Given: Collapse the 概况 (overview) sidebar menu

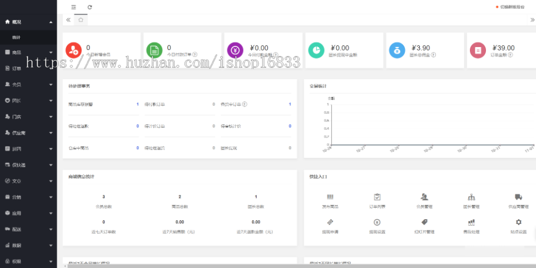Looking at the screenshot, I should tap(29, 22).
